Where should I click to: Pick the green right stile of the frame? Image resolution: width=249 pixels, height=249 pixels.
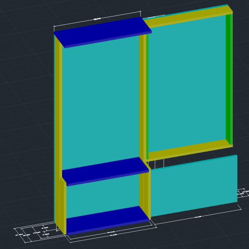click(x=230, y=79)
